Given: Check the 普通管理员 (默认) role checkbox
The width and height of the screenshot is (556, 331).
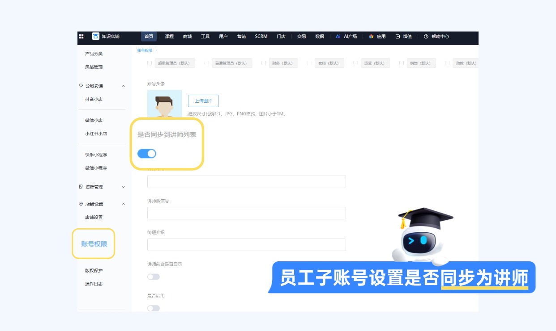Looking at the screenshot, I should click(x=207, y=63).
